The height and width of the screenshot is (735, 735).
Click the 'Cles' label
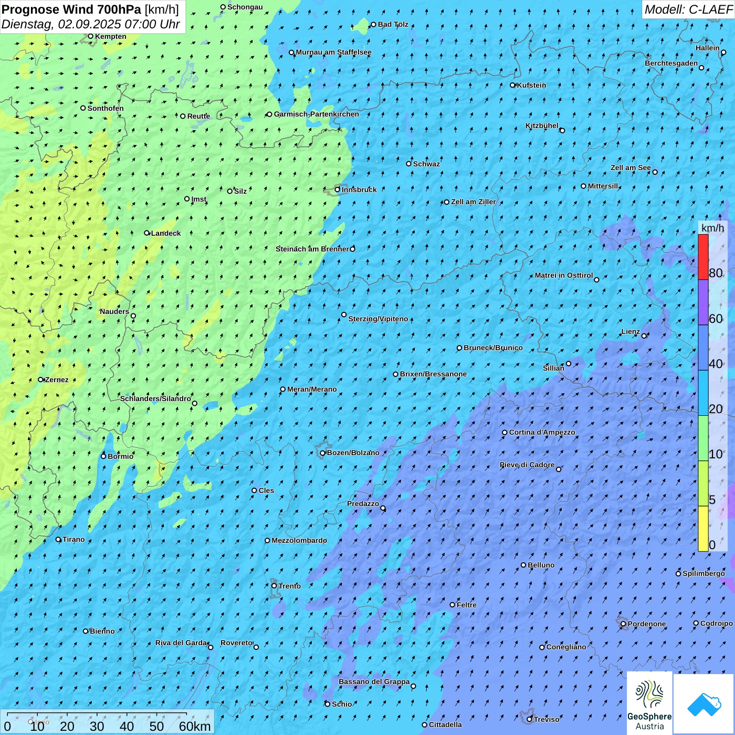pos(266,491)
